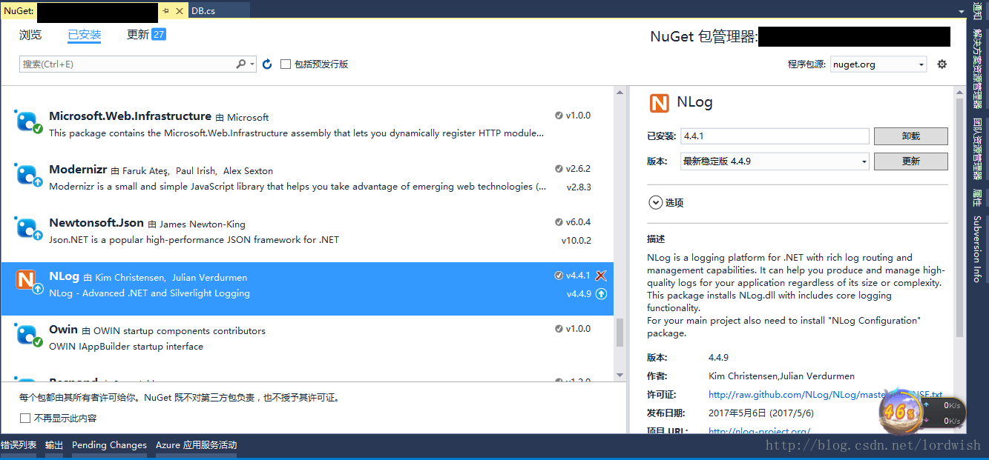Click the 更新 update button for NLog
This screenshot has height=460, width=989.
[x=910, y=161]
